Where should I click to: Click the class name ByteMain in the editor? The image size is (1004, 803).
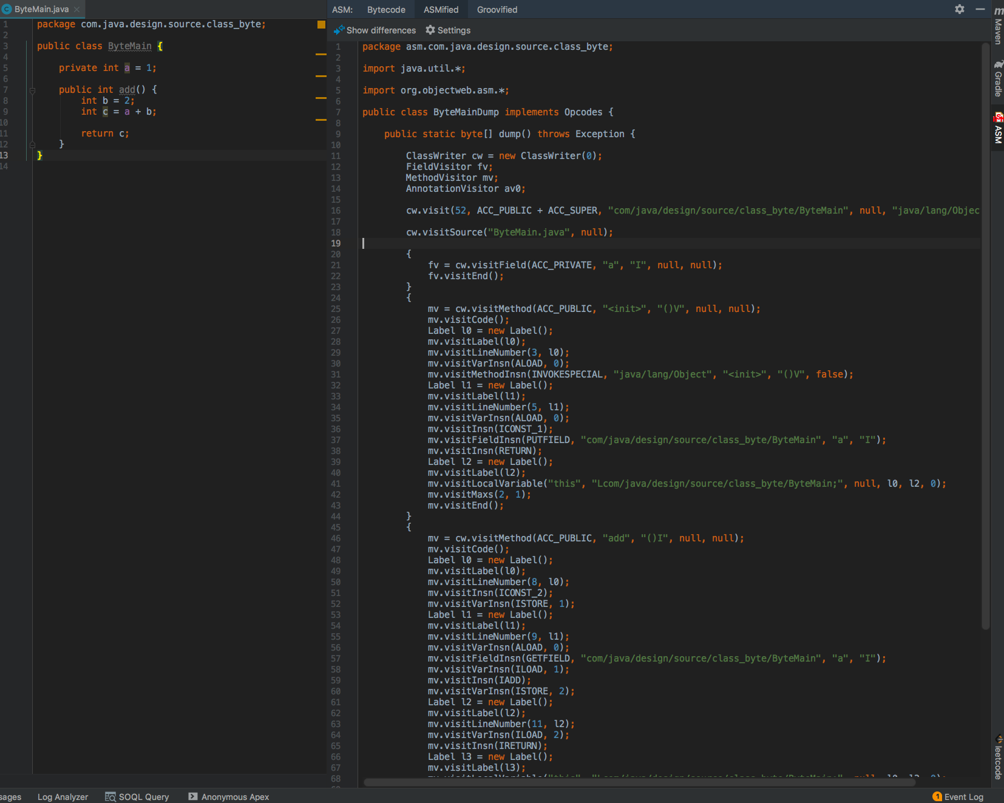[130, 46]
